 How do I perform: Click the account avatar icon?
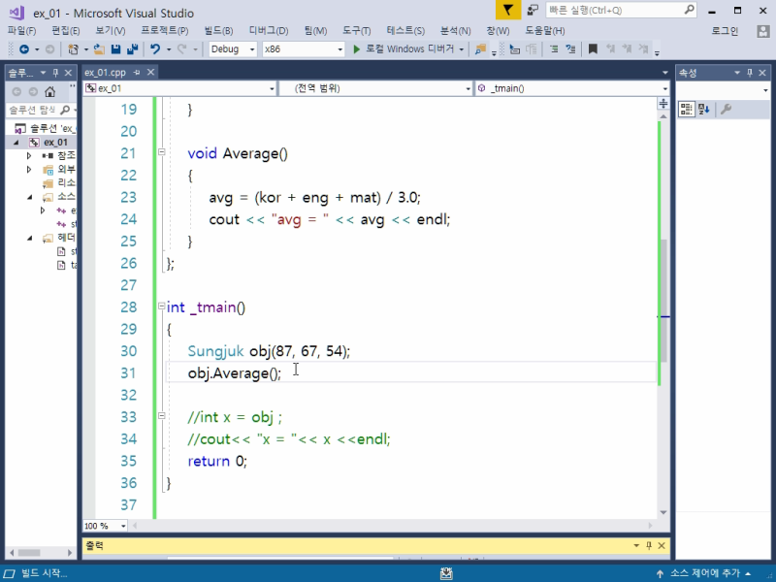(763, 31)
